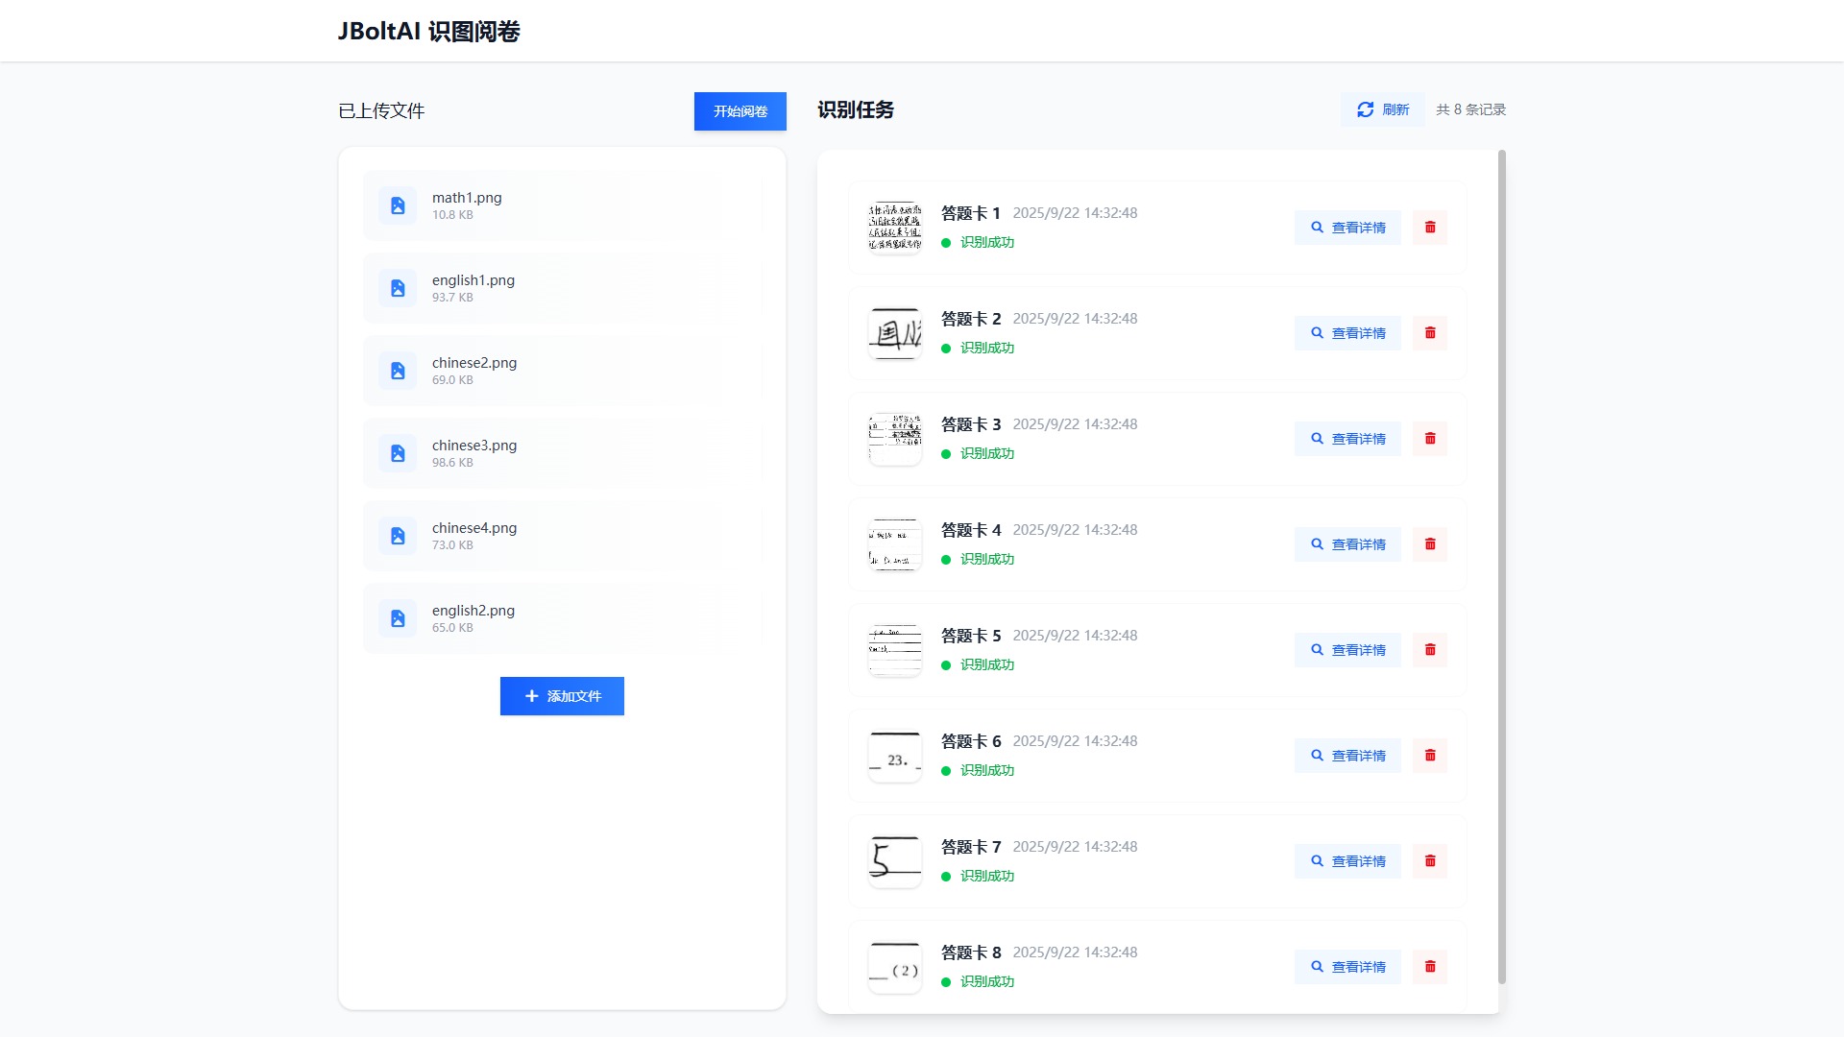View details of 答题卡 4

point(1347,544)
